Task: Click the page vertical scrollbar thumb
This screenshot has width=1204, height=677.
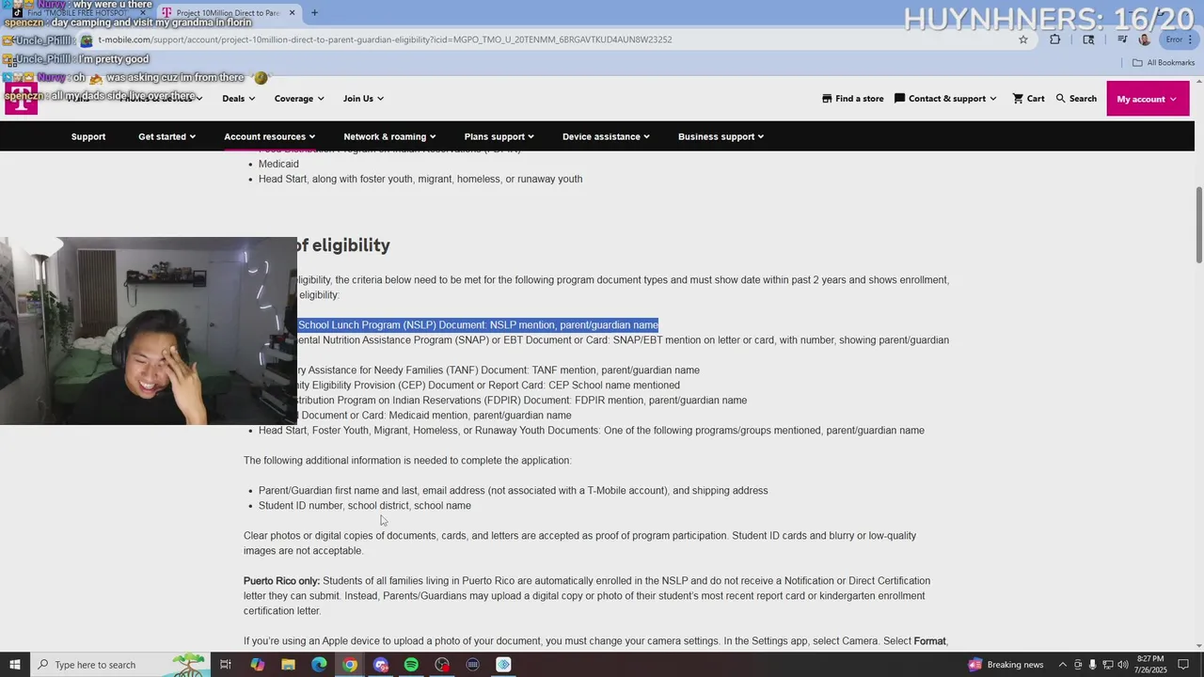Action: tap(1198, 226)
